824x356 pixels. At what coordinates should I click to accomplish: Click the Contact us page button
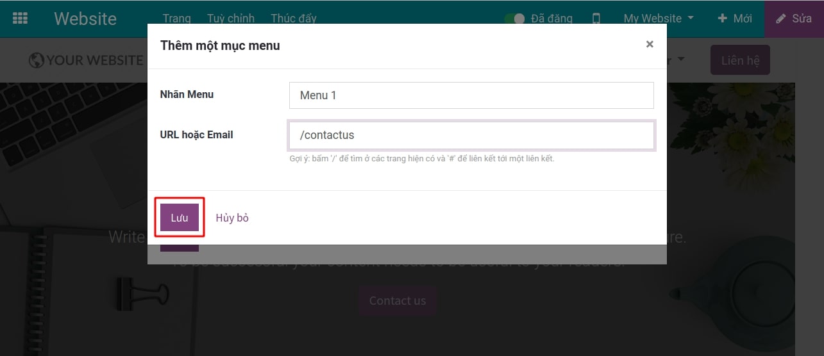click(x=398, y=301)
